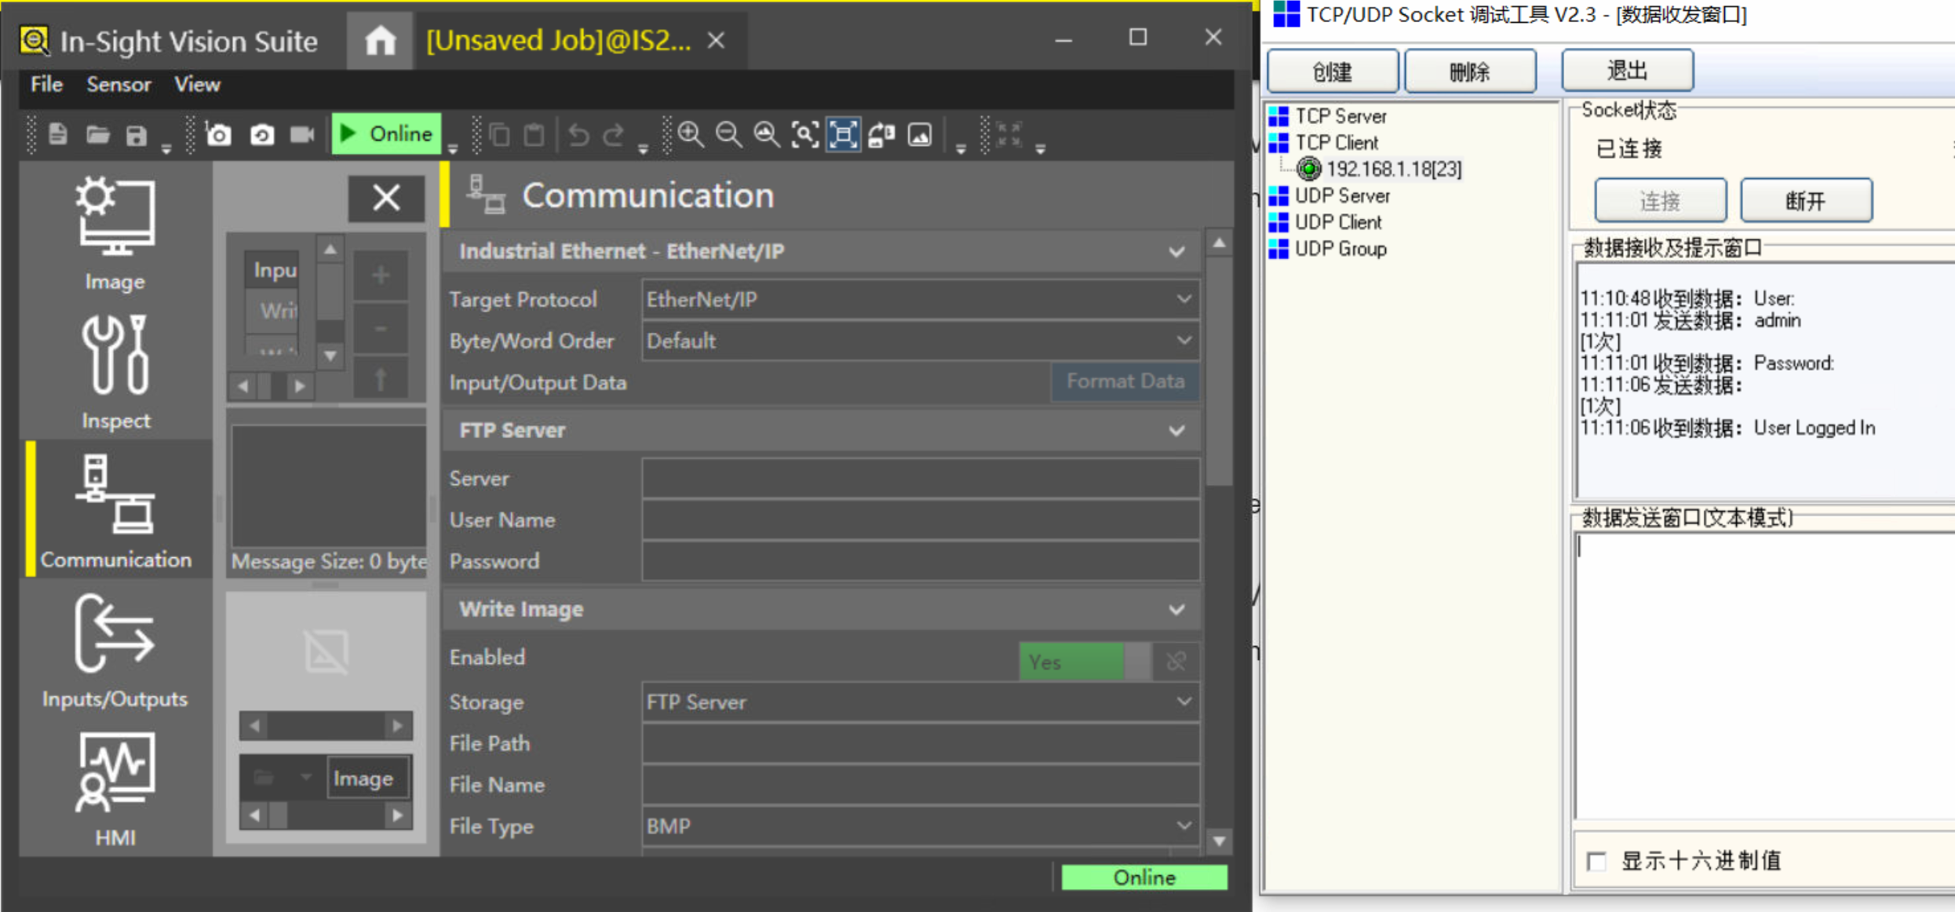1955x912 pixels.
Task: Select the 192.168.1.18[23] connection node
Action: (1393, 169)
